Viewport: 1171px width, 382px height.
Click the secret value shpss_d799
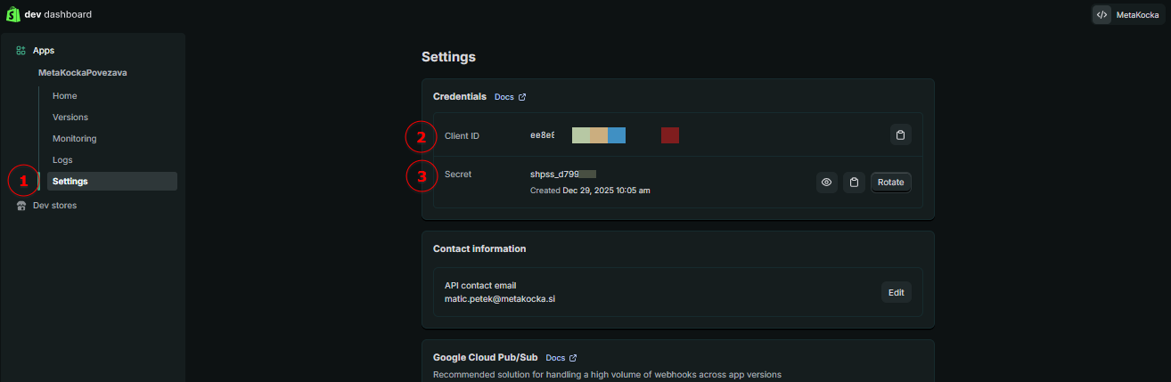tap(555, 175)
